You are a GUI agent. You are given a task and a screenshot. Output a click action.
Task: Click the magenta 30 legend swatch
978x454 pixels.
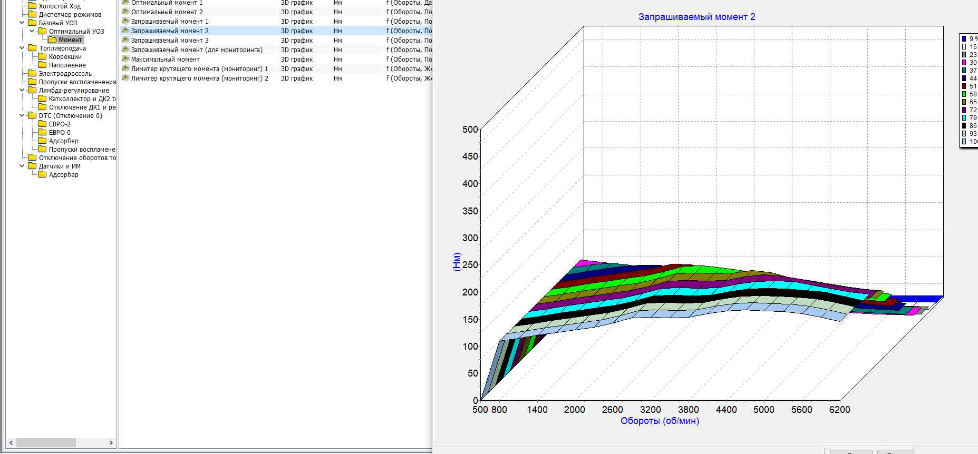click(964, 63)
